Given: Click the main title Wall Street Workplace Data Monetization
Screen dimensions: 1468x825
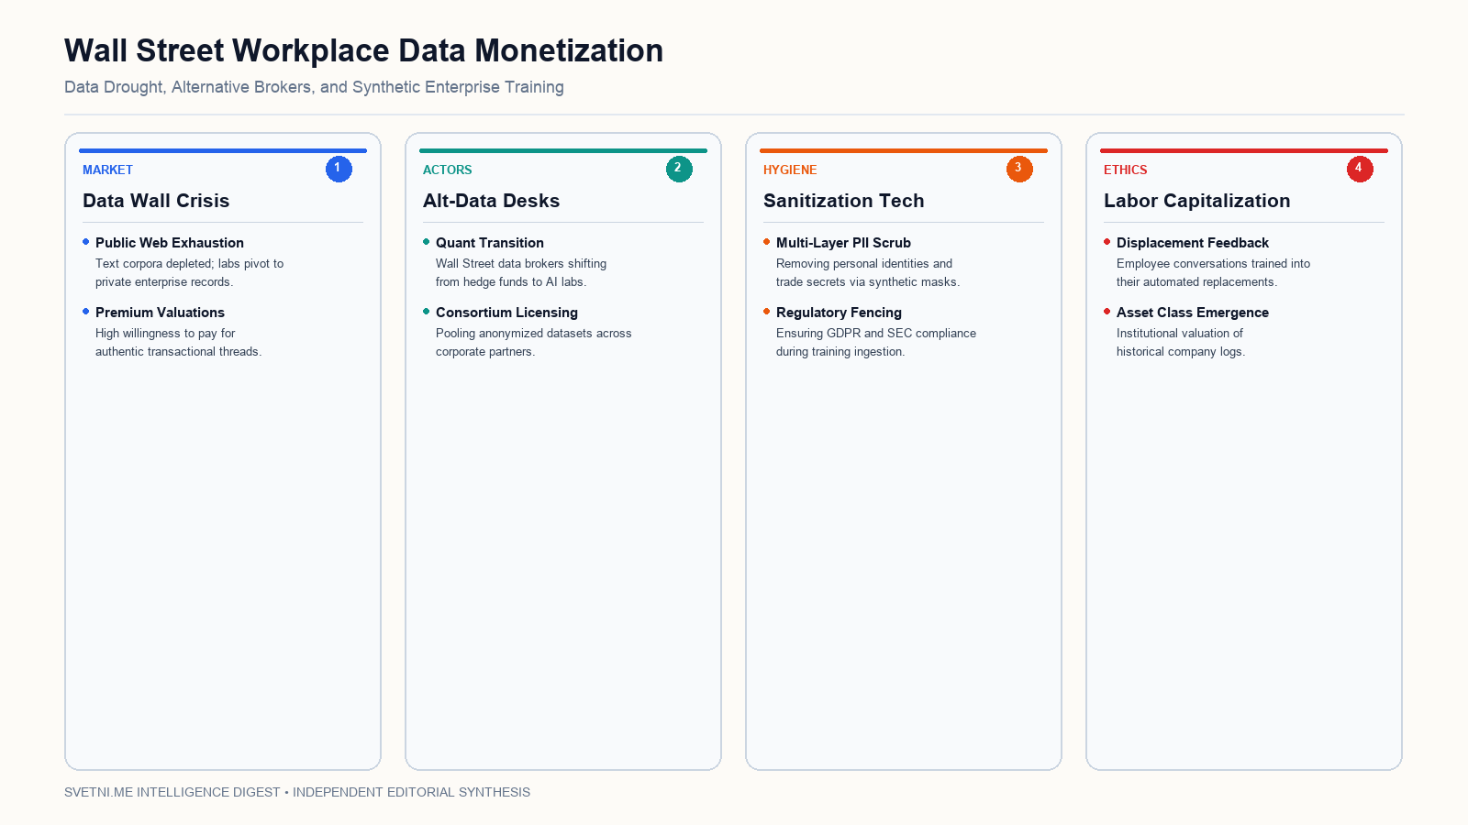Looking at the screenshot, I should [x=363, y=50].
